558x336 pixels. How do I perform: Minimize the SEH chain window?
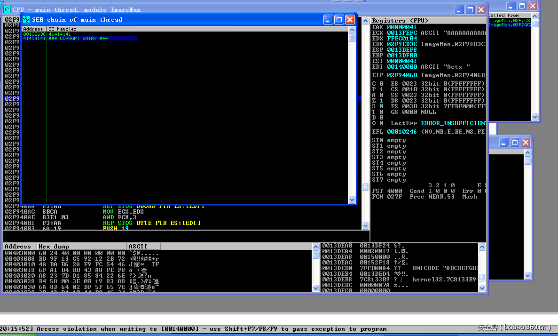[328, 19]
